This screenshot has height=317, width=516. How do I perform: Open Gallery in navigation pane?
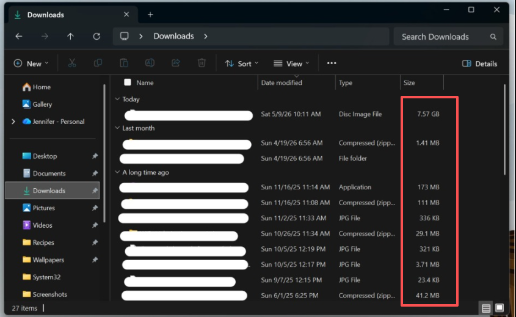[x=37, y=104]
